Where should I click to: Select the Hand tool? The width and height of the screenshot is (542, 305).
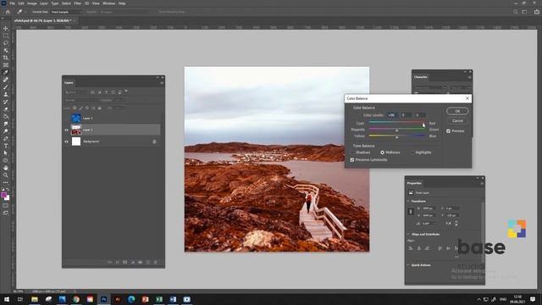point(6,168)
